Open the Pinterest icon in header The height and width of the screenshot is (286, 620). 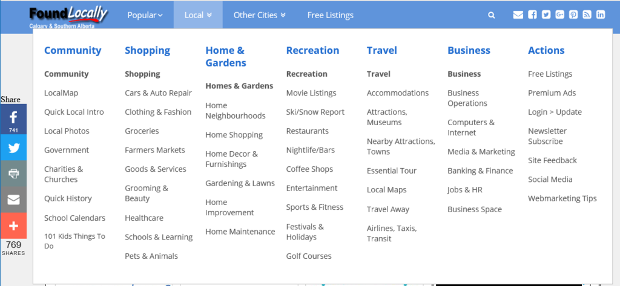(573, 15)
